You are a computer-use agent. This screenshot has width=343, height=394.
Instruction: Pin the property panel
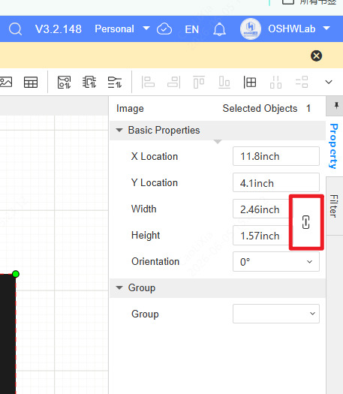(336, 106)
